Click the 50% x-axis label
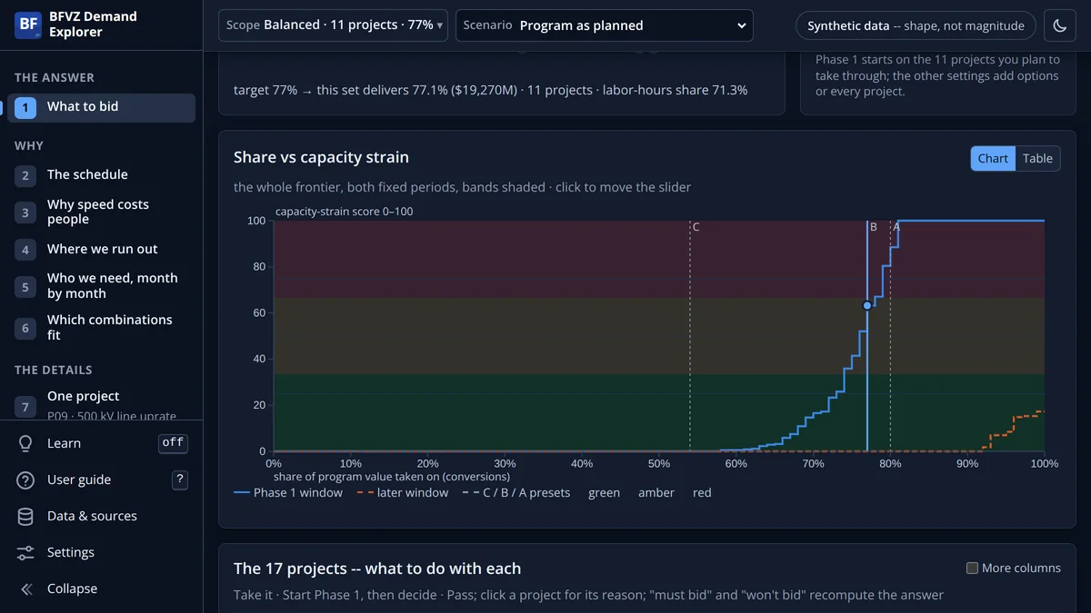Viewport: 1091px width, 613px height. (659, 464)
